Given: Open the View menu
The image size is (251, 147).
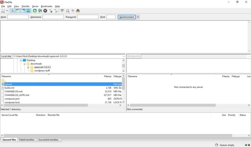Looking at the screenshot, I should [16, 7].
